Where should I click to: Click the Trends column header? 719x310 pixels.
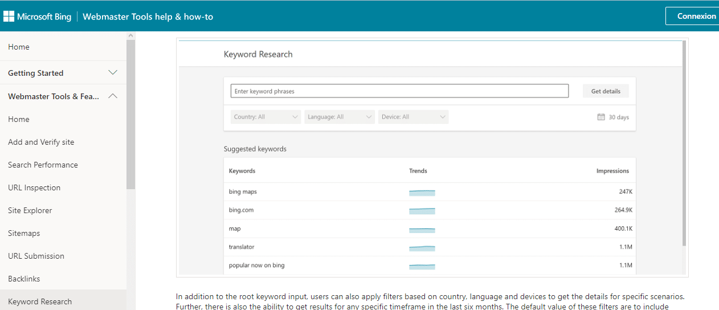[x=418, y=171]
